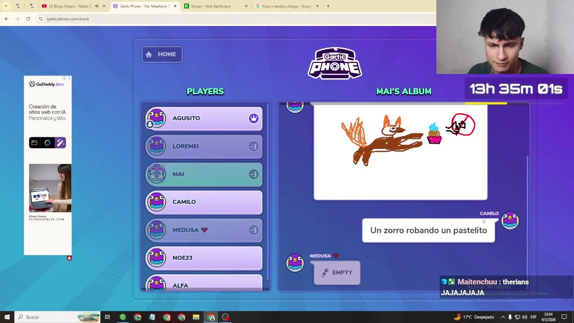Select CAMILO in the players list
574x323 pixels.
coord(204,202)
